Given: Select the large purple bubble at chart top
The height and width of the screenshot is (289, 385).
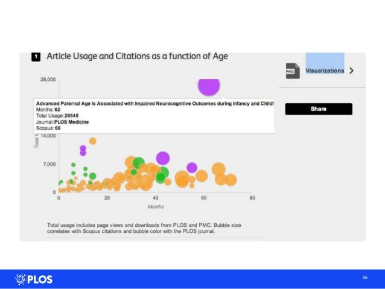Looking at the screenshot, I should pyautogui.click(x=209, y=86).
